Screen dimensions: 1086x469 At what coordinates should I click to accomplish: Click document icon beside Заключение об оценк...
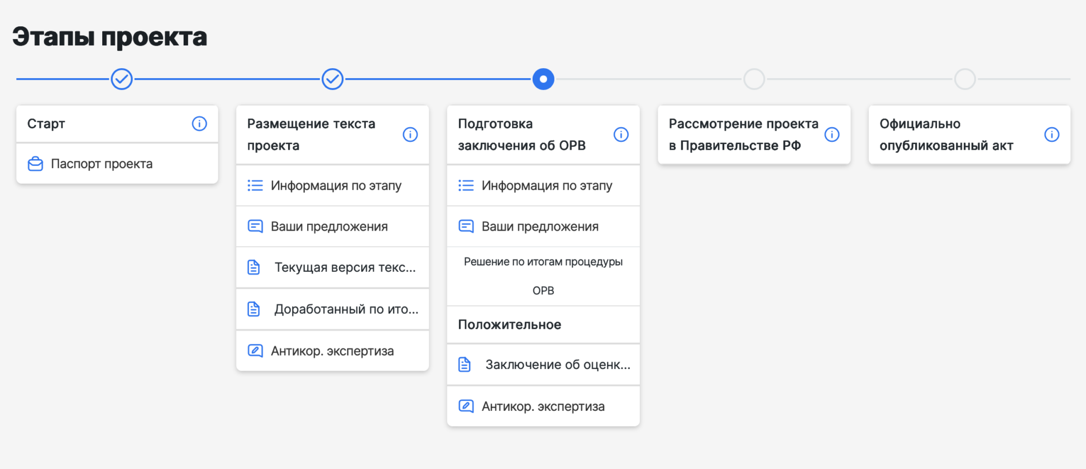tap(465, 365)
